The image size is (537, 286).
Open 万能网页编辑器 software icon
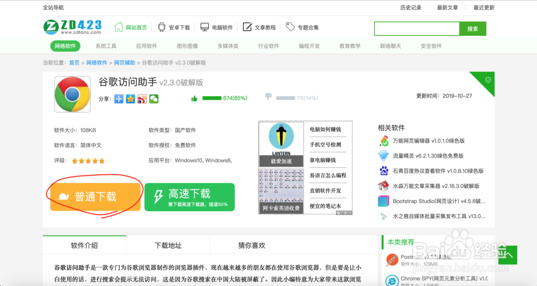(x=383, y=141)
